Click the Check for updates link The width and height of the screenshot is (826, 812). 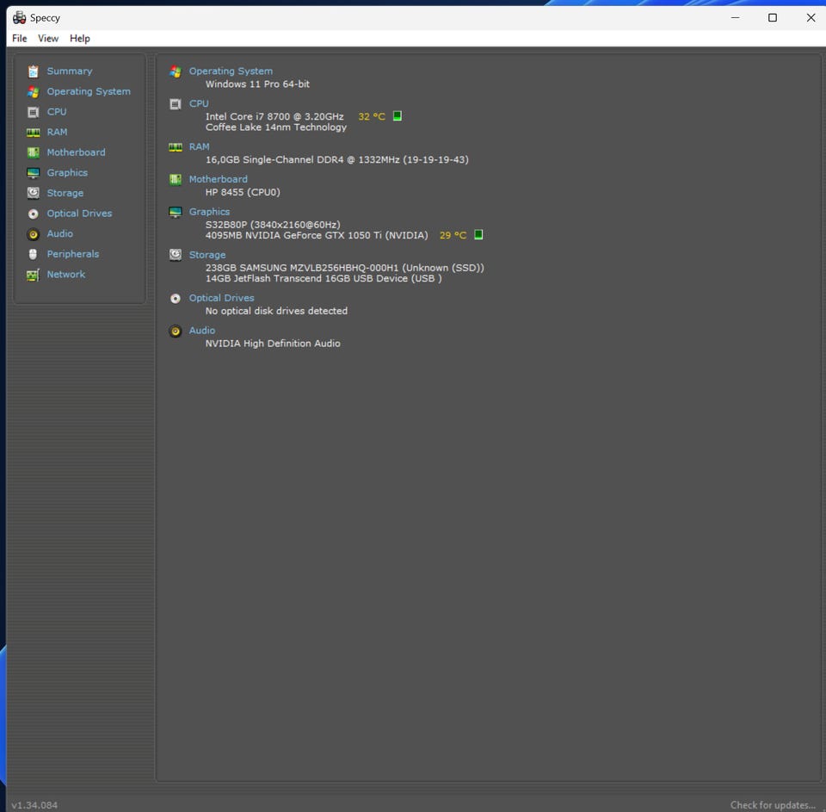(x=773, y=805)
